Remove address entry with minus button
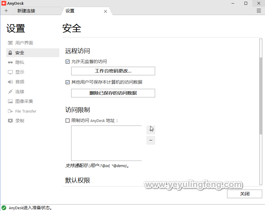 pyautogui.click(x=151, y=140)
